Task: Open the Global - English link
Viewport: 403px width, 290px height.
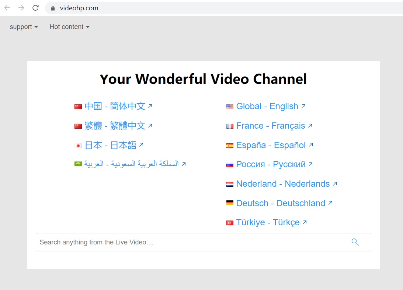Action: [x=267, y=106]
